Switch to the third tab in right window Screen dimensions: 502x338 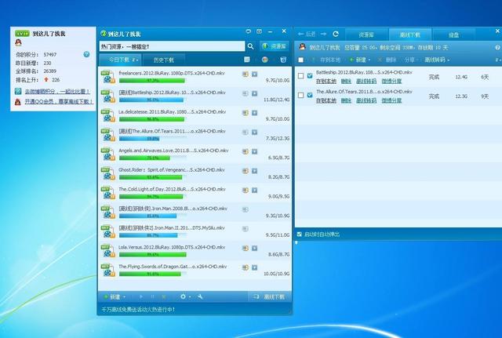pos(453,35)
